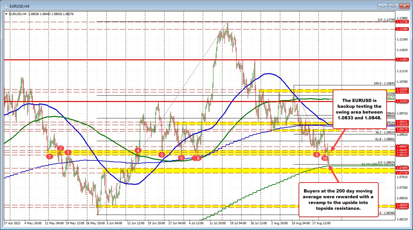Click the numbered marker 8
This screenshot has width=413, height=230.
[x=198, y=158]
